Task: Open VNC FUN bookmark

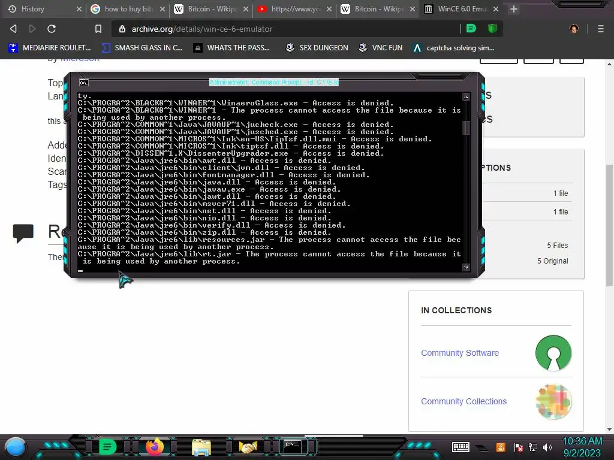Action: [x=381, y=48]
